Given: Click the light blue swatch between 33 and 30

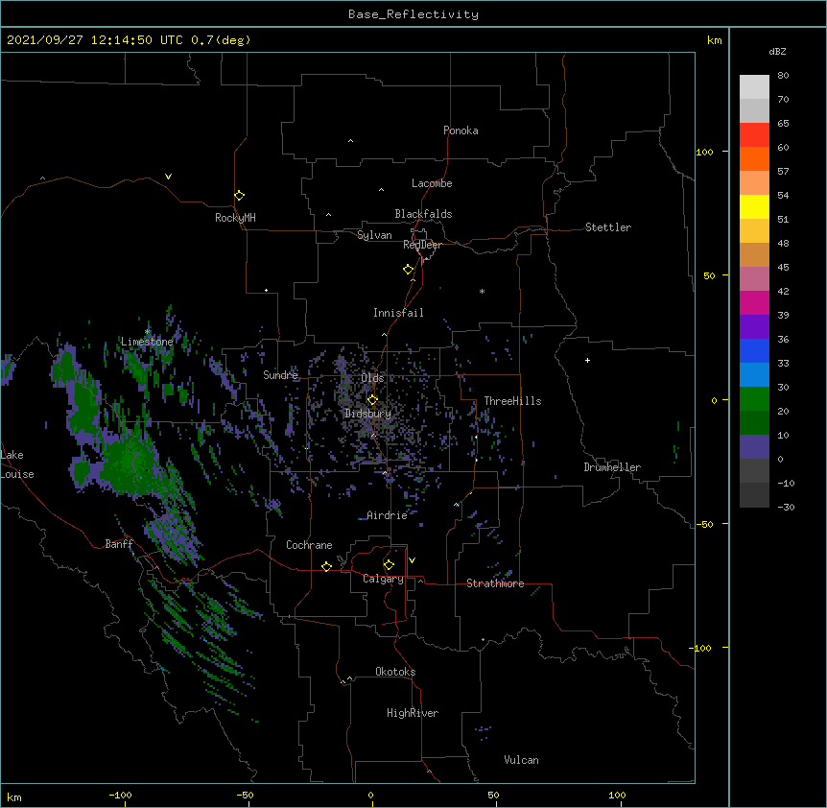Looking at the screenshot, I should coord(754,374).
